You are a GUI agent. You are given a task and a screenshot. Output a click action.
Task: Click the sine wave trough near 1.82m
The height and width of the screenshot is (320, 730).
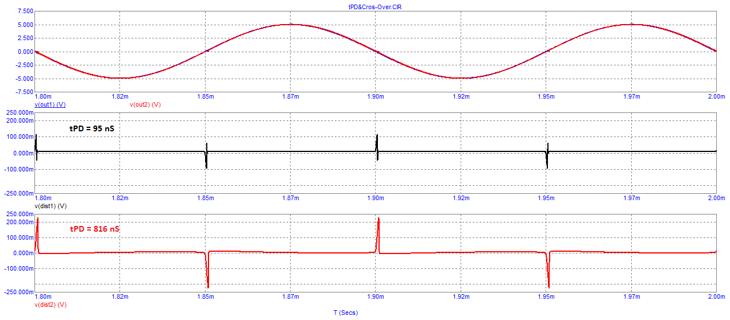click(x=119, y=78)
